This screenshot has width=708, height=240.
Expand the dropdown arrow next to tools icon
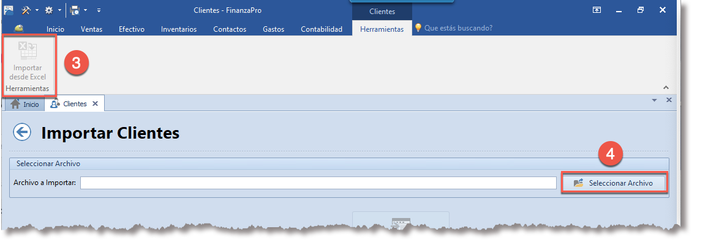click(37, 10)
